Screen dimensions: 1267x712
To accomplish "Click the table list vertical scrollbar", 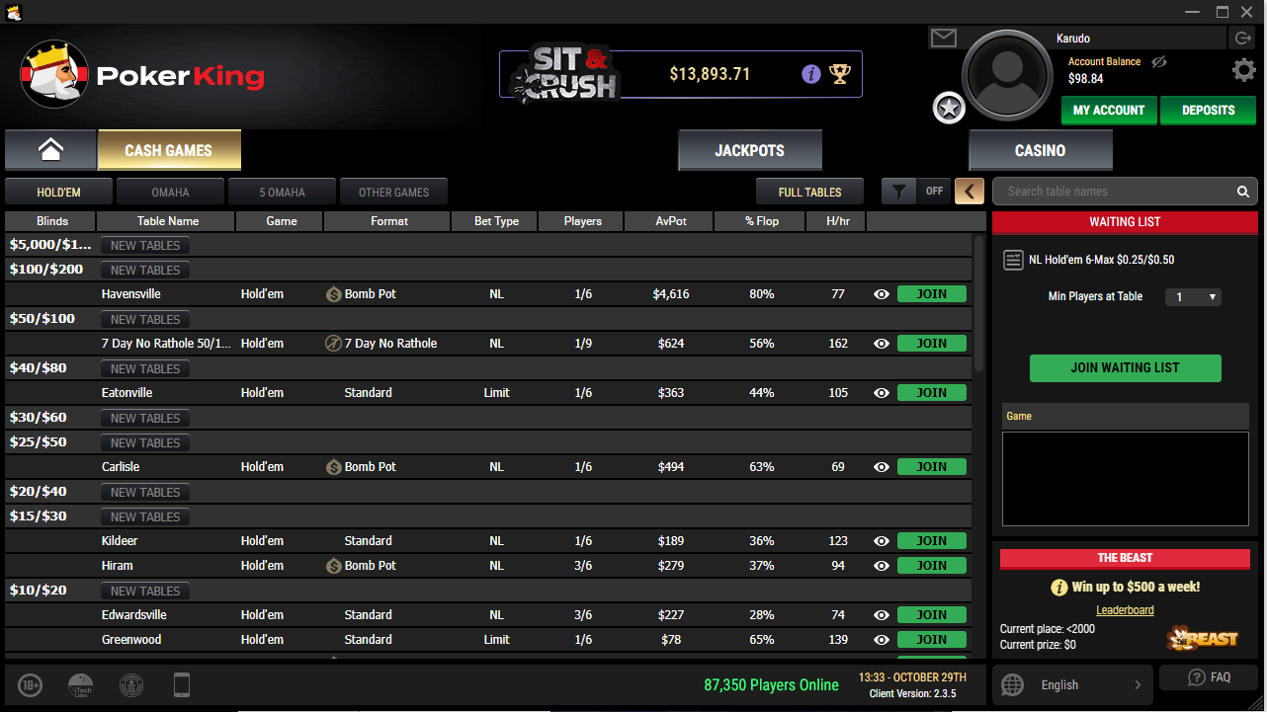I will [979, 302].
